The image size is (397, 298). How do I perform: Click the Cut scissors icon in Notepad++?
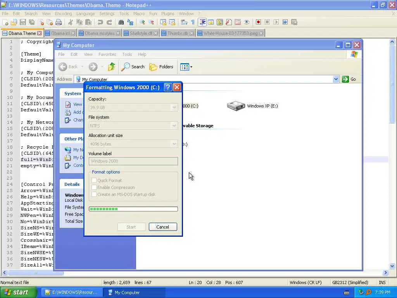click(71, 22)
